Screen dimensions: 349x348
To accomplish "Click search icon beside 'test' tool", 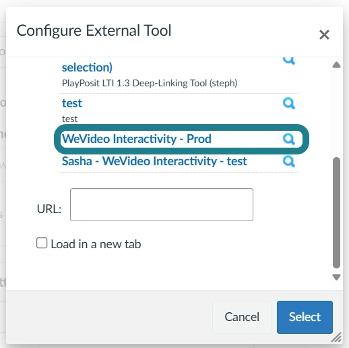I will tap(289, 103).
